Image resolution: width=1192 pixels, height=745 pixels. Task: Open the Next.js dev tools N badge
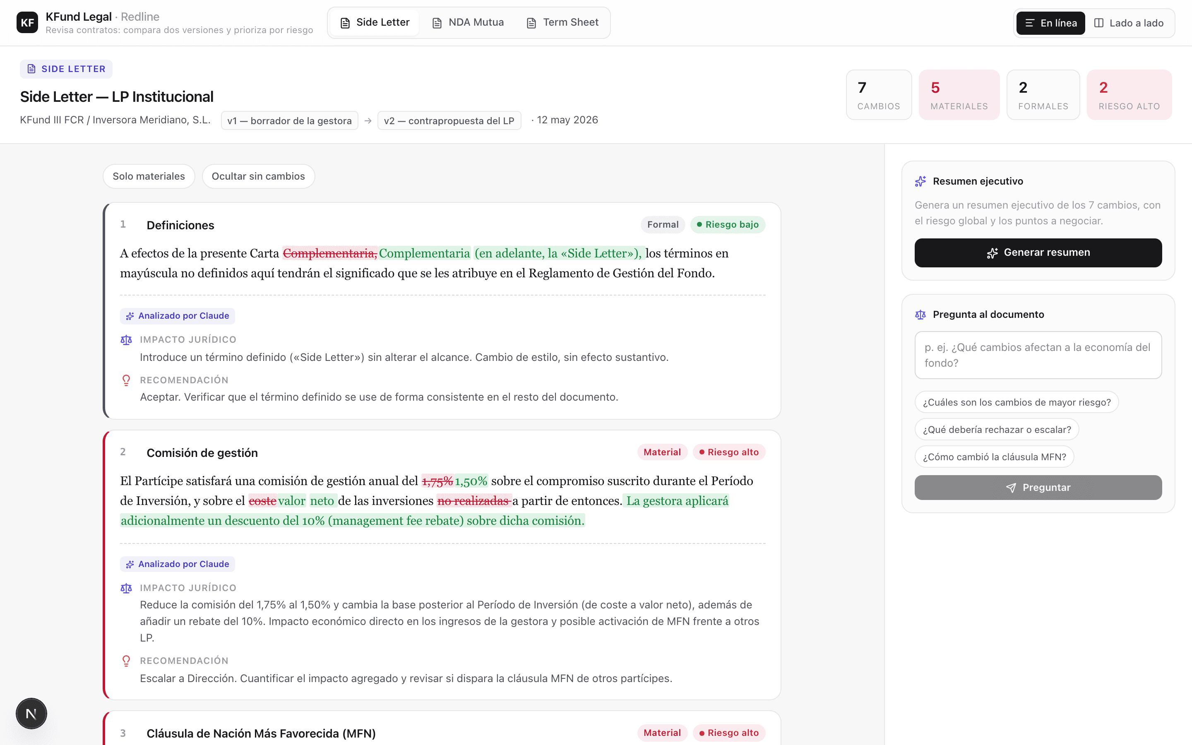[x=31, y=714]
